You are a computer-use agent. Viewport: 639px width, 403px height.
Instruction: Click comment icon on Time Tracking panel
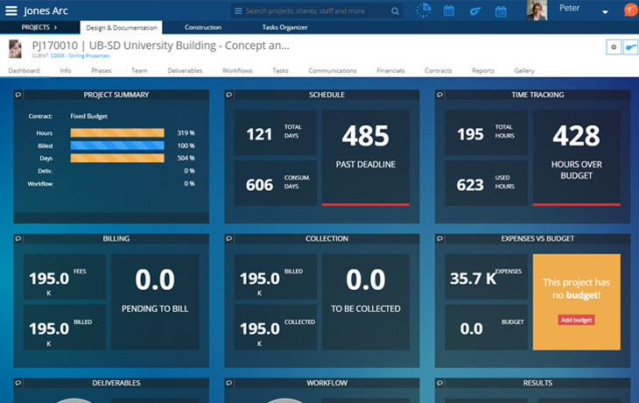point(439,95)
